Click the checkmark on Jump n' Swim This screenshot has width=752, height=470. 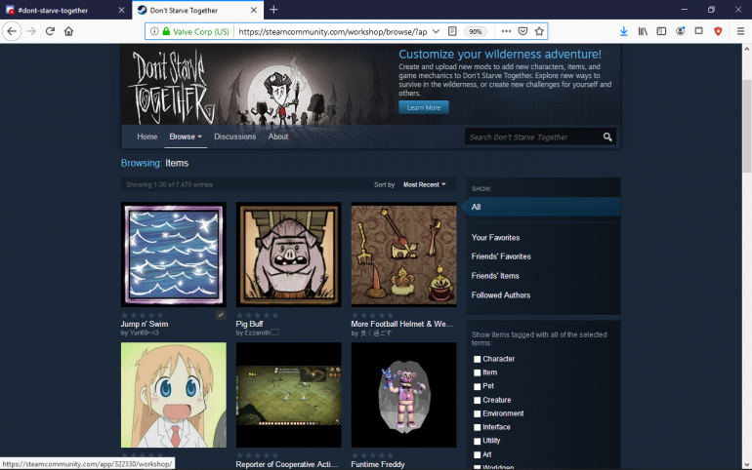pyautogui.click(x=221, y=315)
